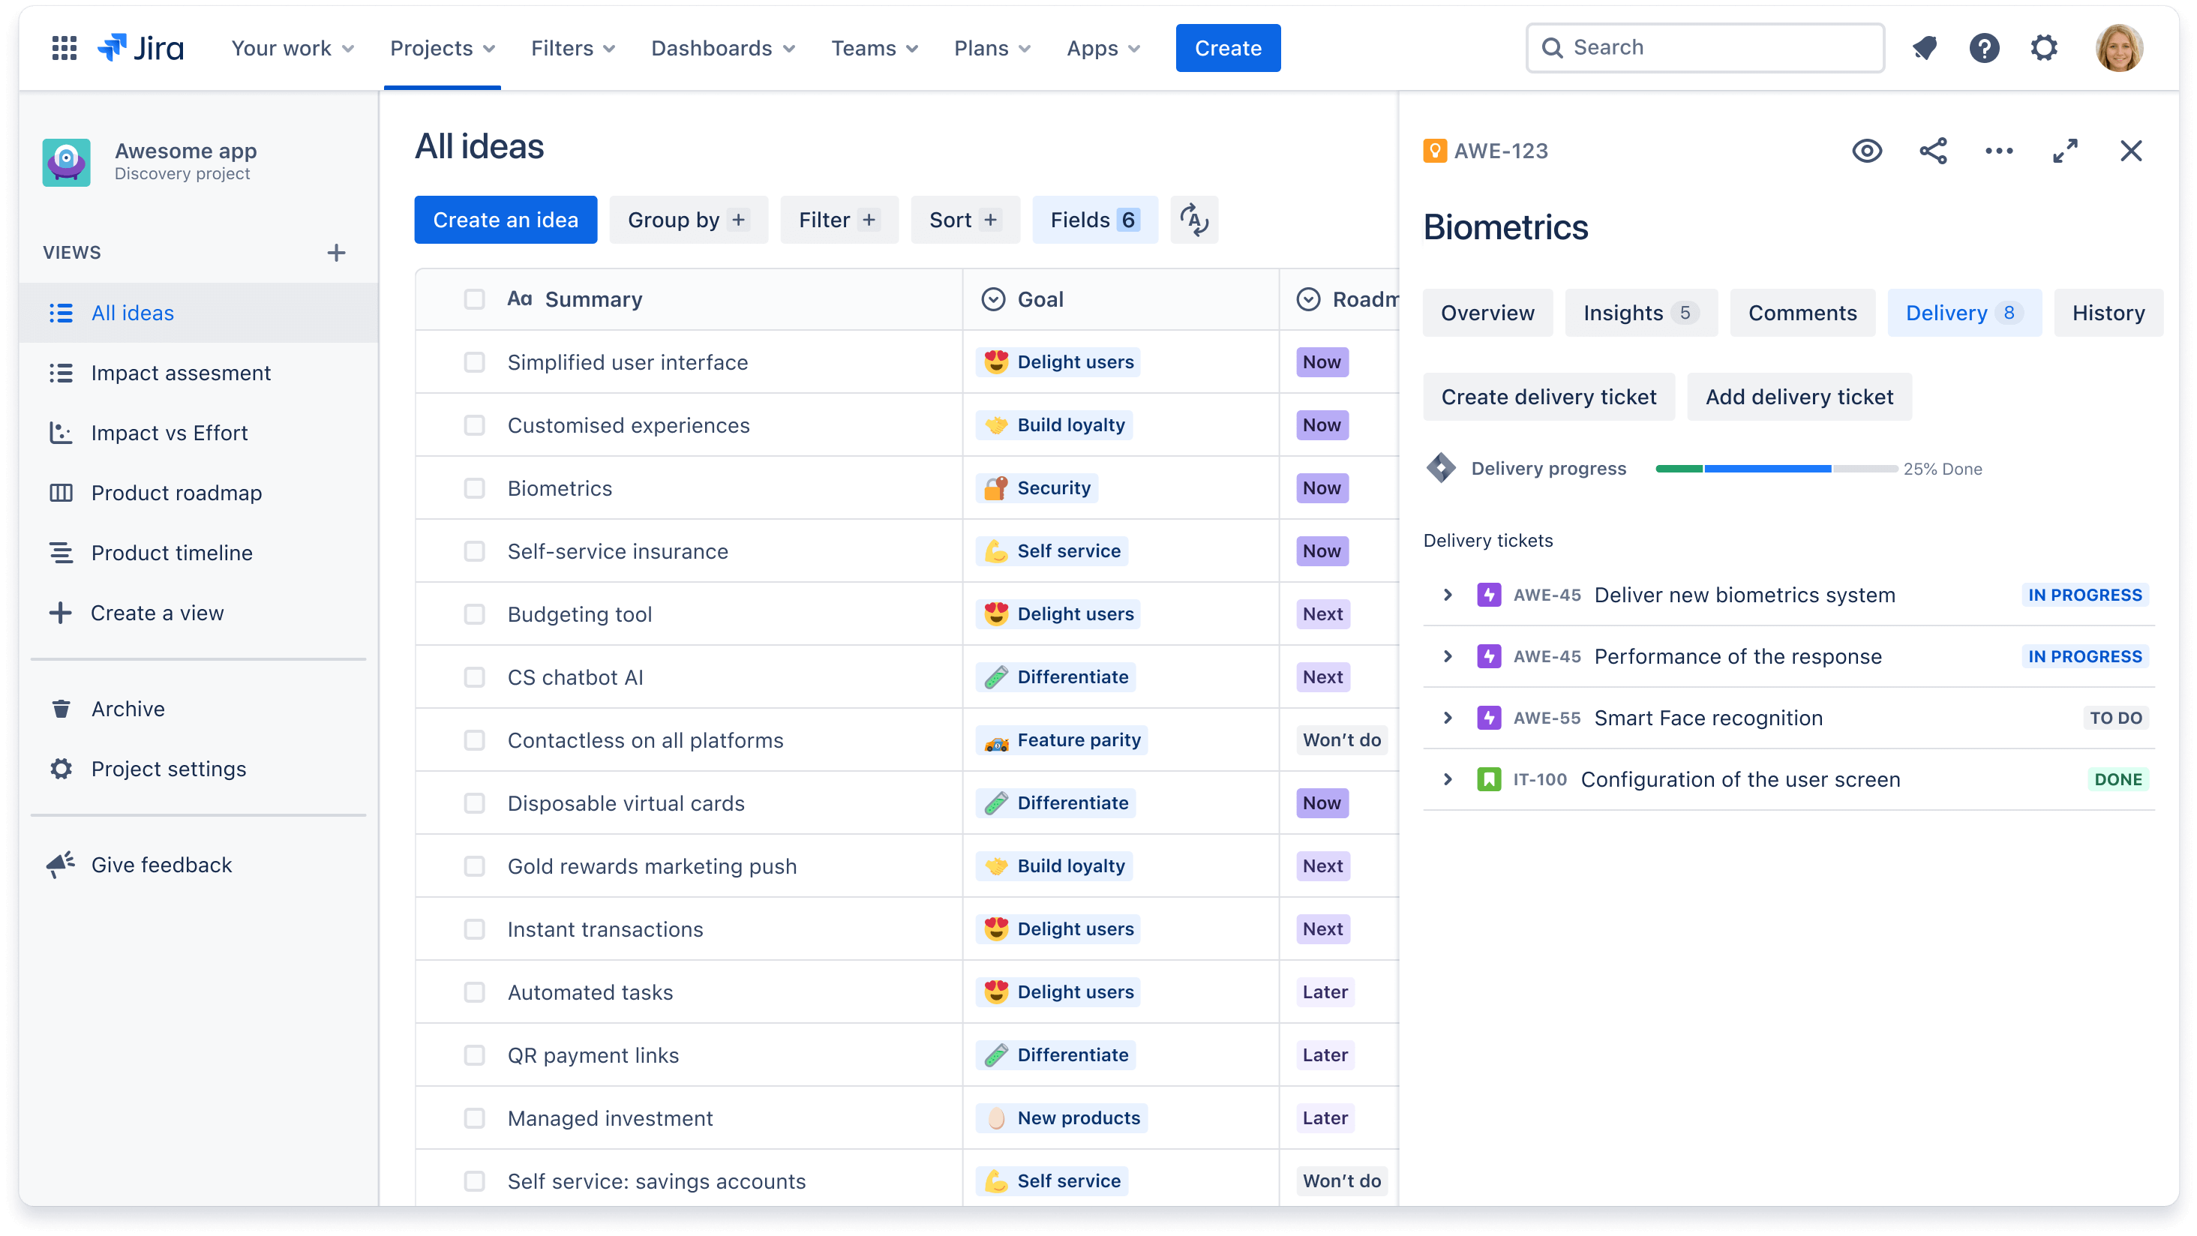Expand the AWE-55 Smart Face recognition ticket

point(1447,718)
